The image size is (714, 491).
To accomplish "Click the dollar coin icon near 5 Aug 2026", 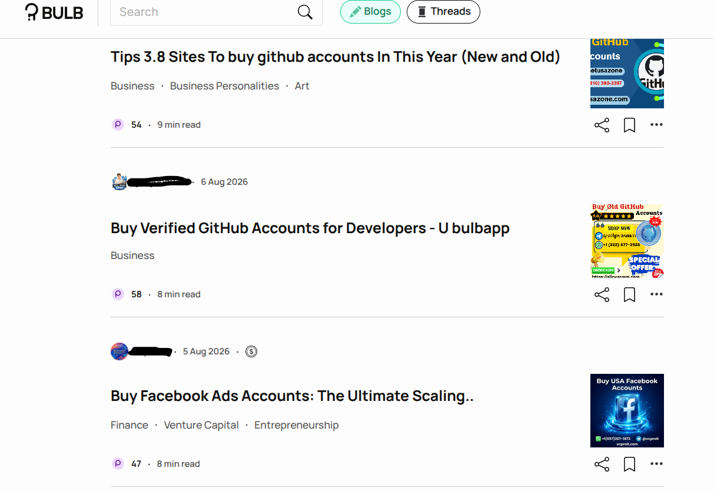I will tap(251, 351).
